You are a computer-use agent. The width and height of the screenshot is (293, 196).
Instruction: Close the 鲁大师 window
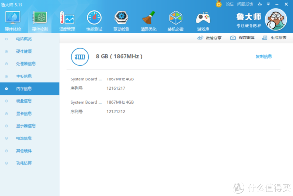point(286,4)
